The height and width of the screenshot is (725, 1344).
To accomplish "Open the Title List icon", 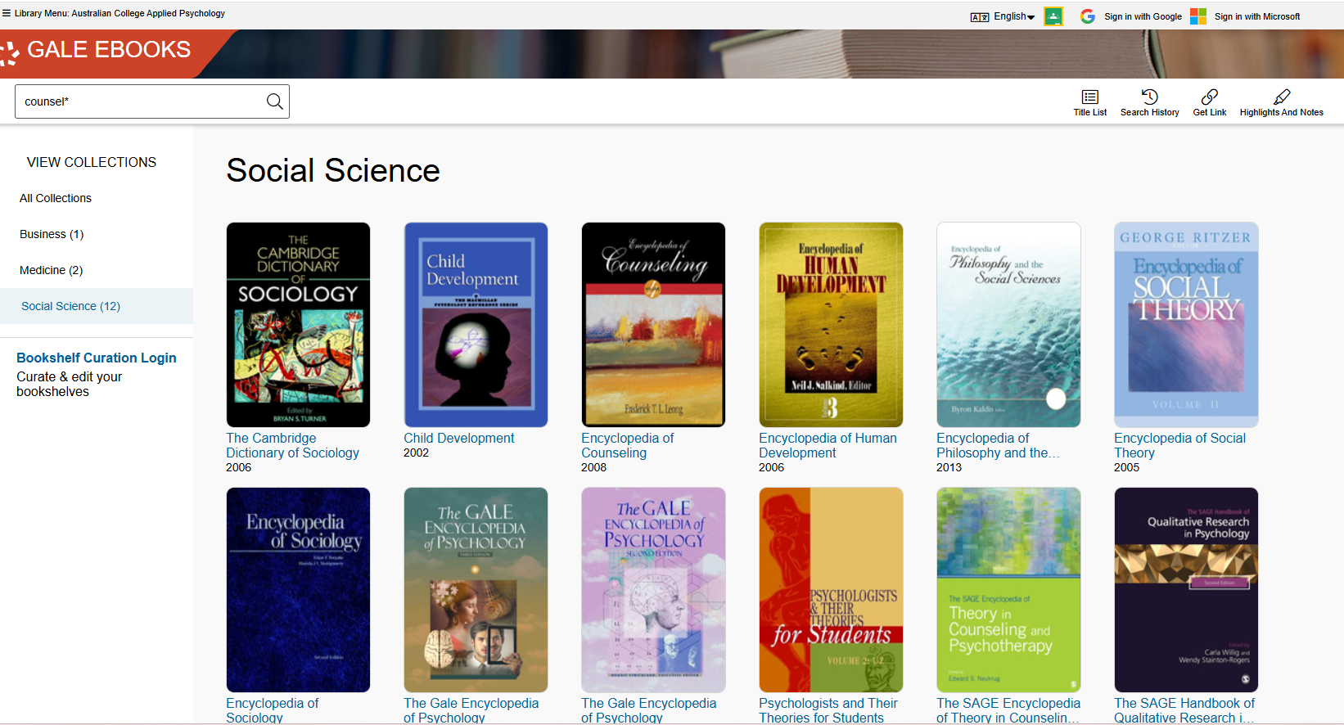I will (x=1089, y=97).
